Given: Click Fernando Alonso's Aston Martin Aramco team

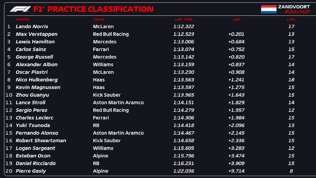Looking at the screenshot, I should click(x=118, y=133).
